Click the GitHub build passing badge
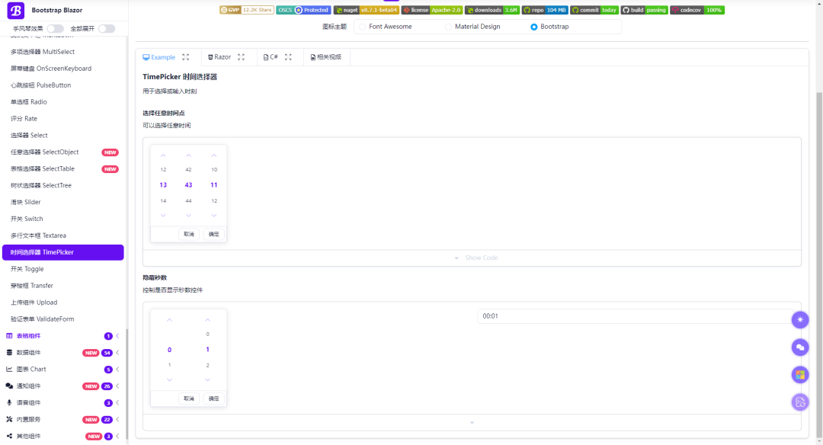The image size is (823, 445). tap(644, 10)
